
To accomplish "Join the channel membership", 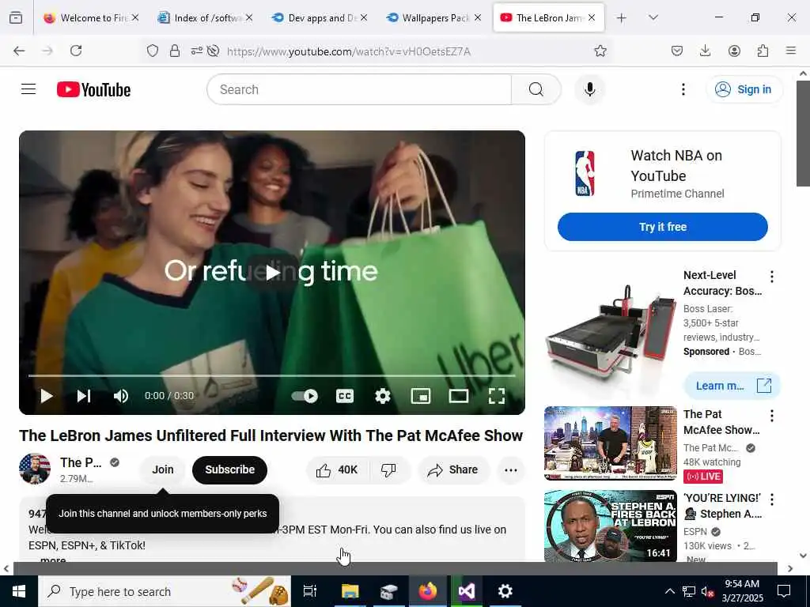I will point(163,469).
